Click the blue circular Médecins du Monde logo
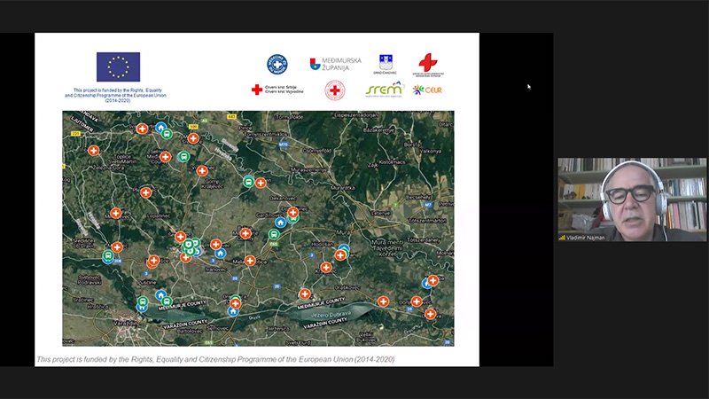The image size is (709, 399). tap(277, 64)
